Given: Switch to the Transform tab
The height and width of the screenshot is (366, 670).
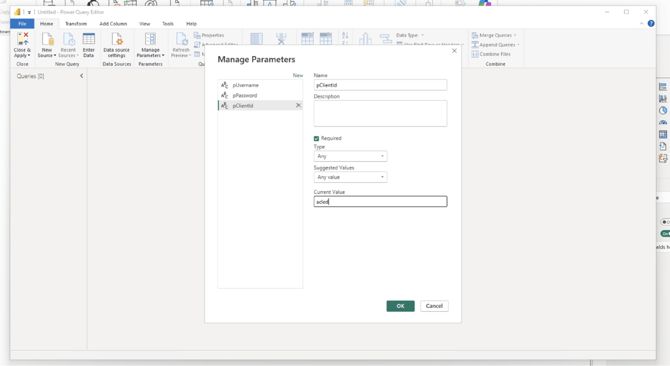Looking at the screenshot, I should [x=76, y=23].
